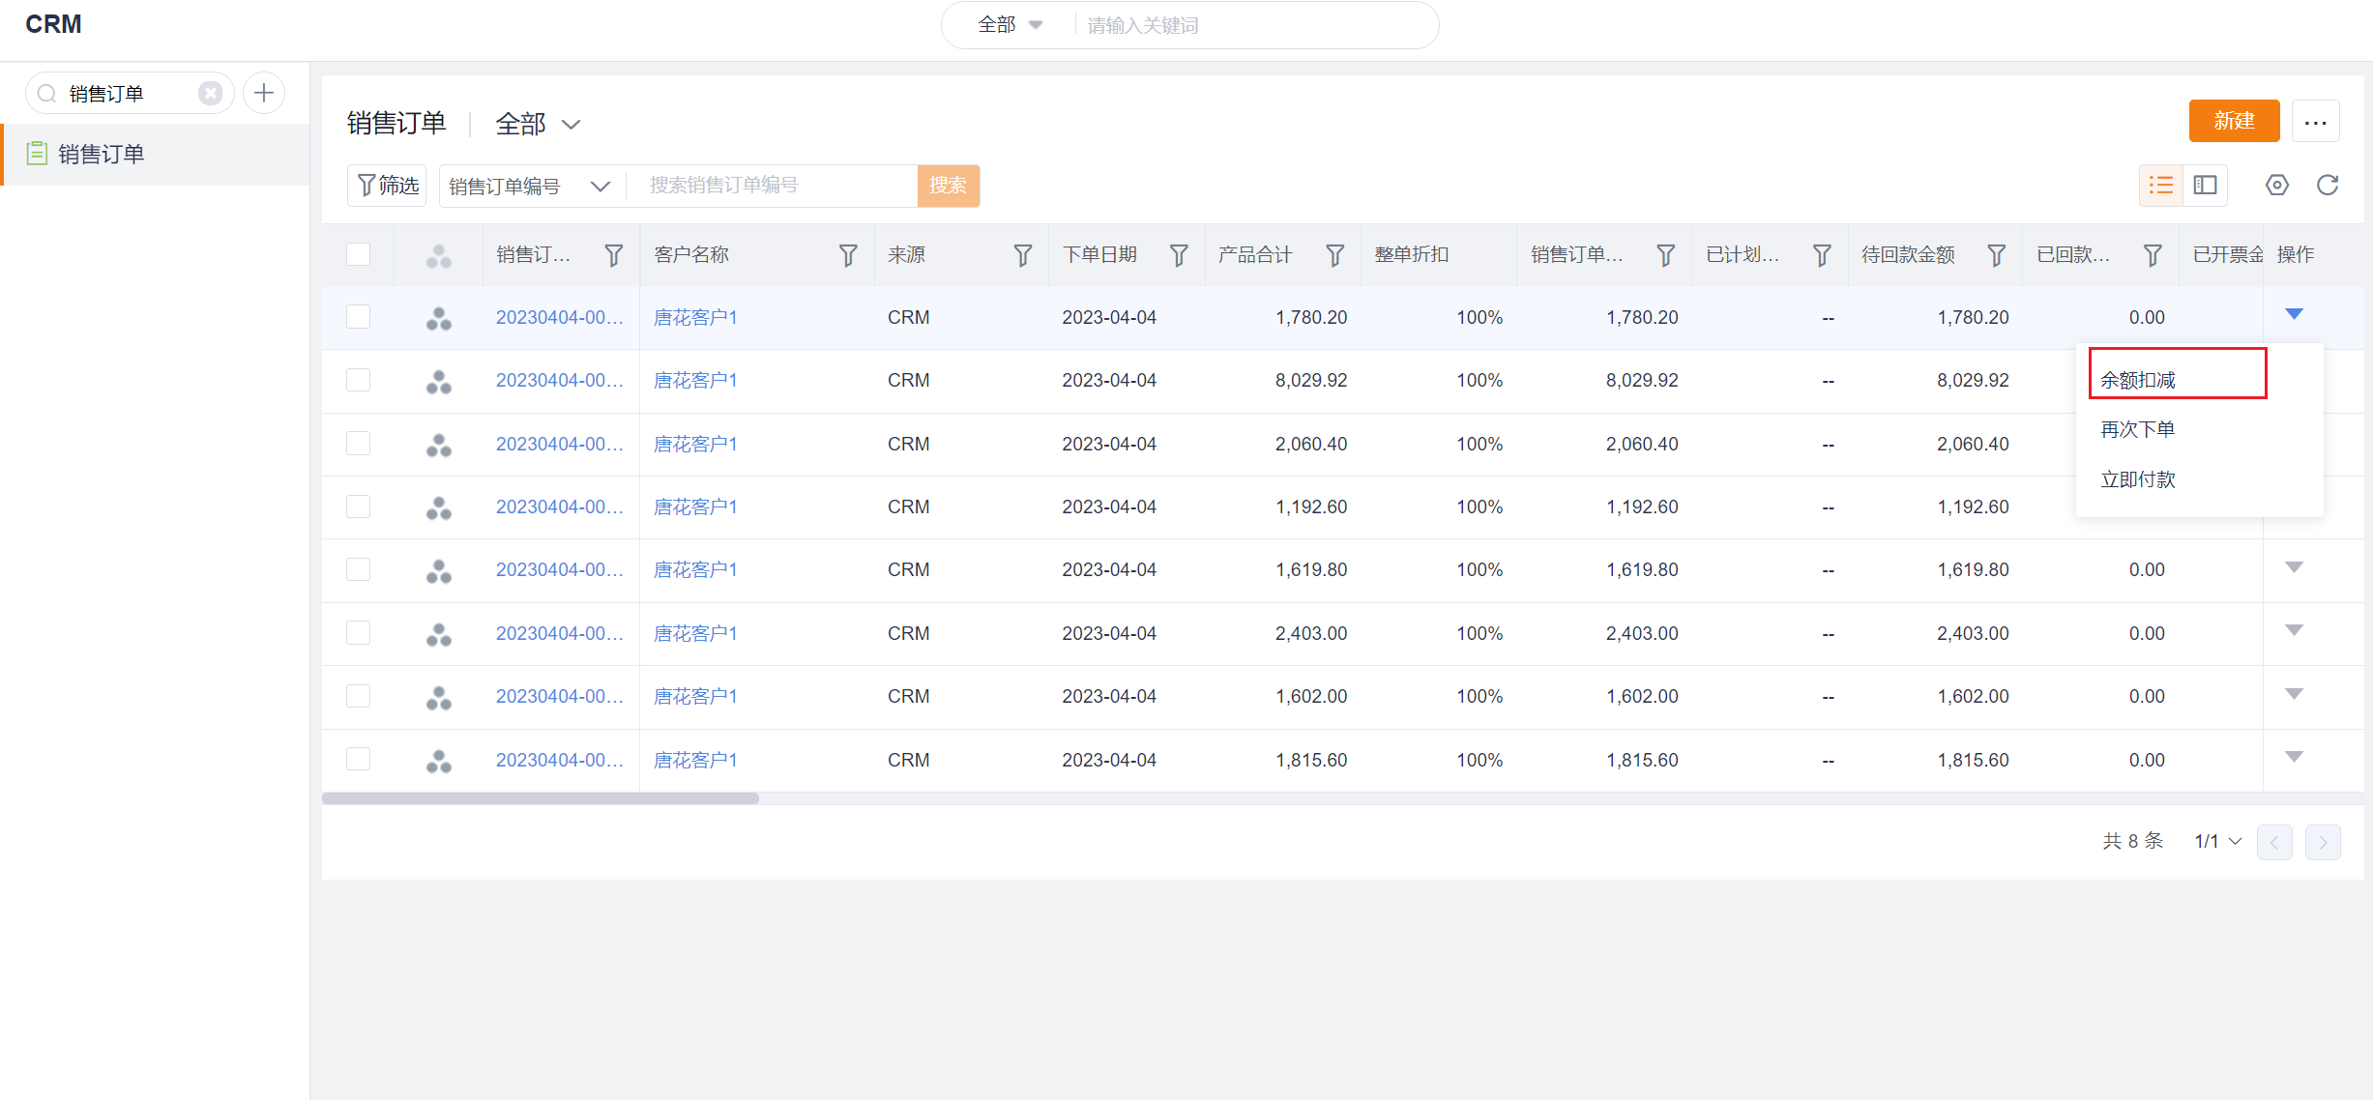The height and width of the screenshot is (1100, 2373).
Task: Open the 全部 dropdown in top search bar
Action: 1010,25
